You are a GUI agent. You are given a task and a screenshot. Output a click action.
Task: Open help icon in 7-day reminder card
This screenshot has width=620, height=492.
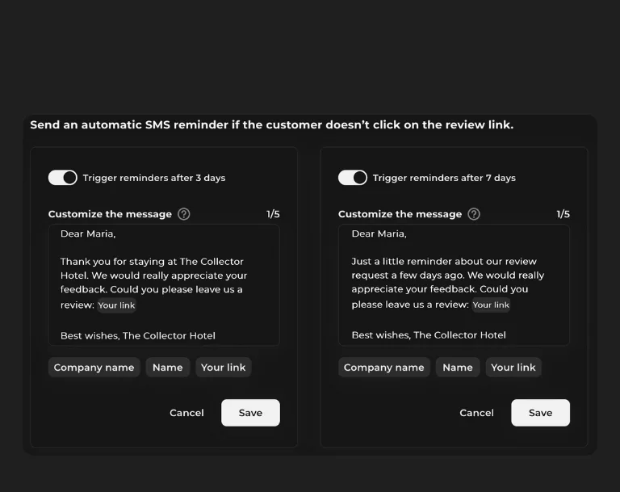click(x=474, y=214)
